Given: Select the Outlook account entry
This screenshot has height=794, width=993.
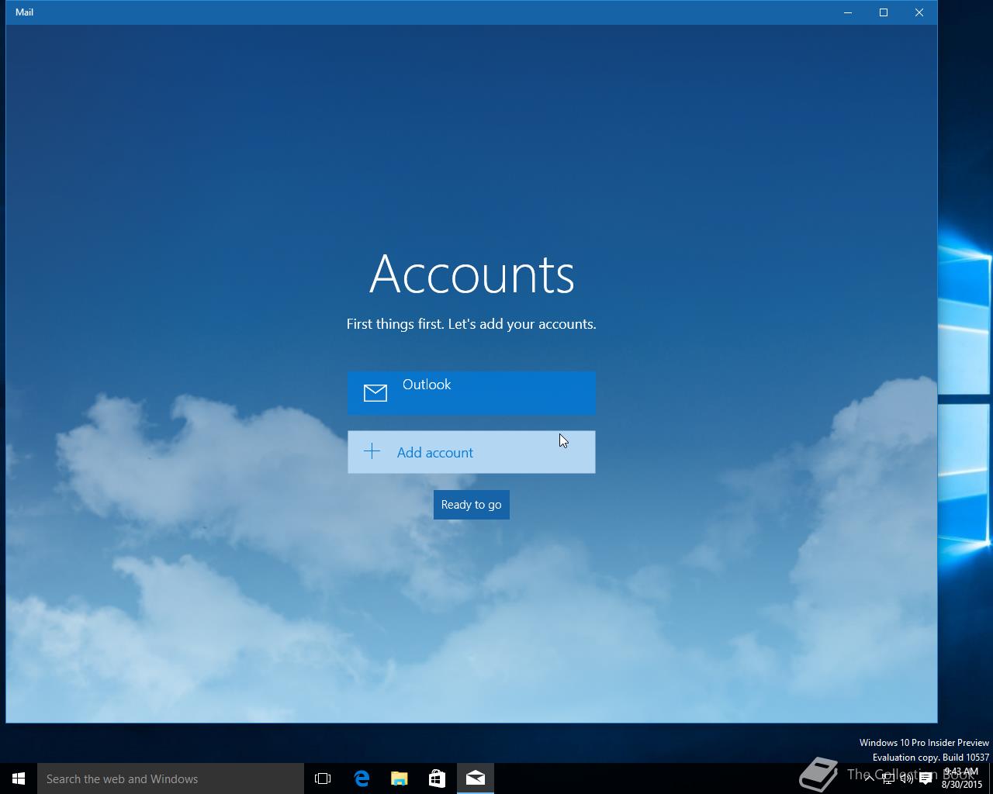Looking at the screenshot, I should (471, 392).
